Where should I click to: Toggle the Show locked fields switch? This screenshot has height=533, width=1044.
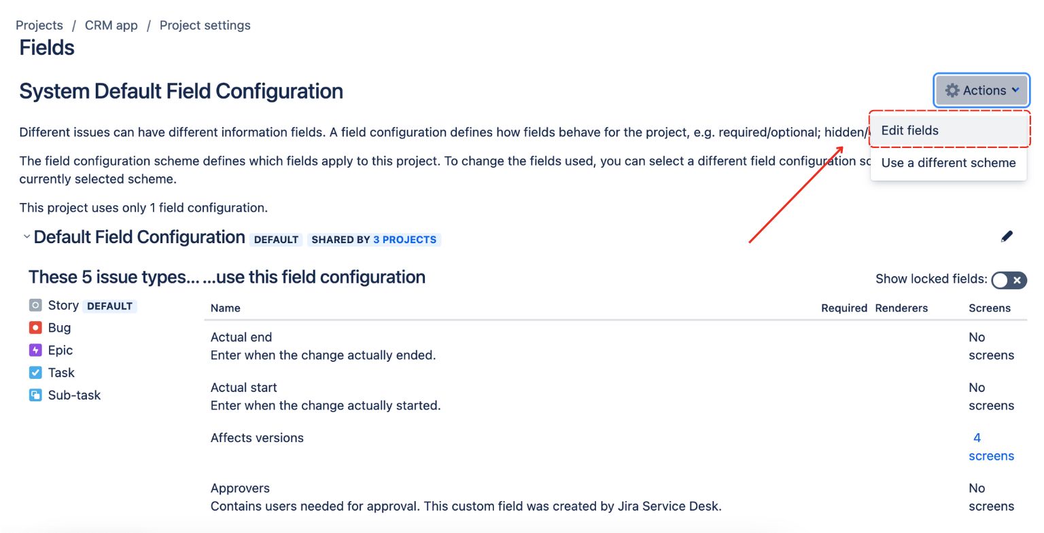click(1008, 280)
